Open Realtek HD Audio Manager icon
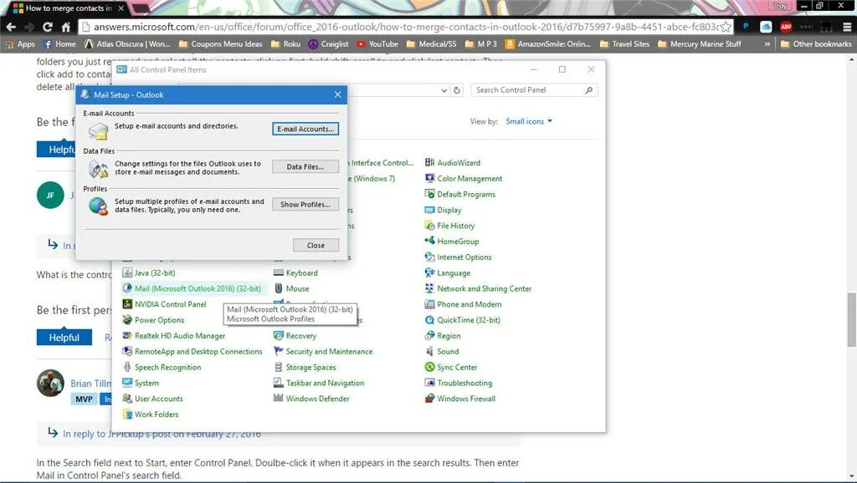The image size is (857, 483). (174, 336)
